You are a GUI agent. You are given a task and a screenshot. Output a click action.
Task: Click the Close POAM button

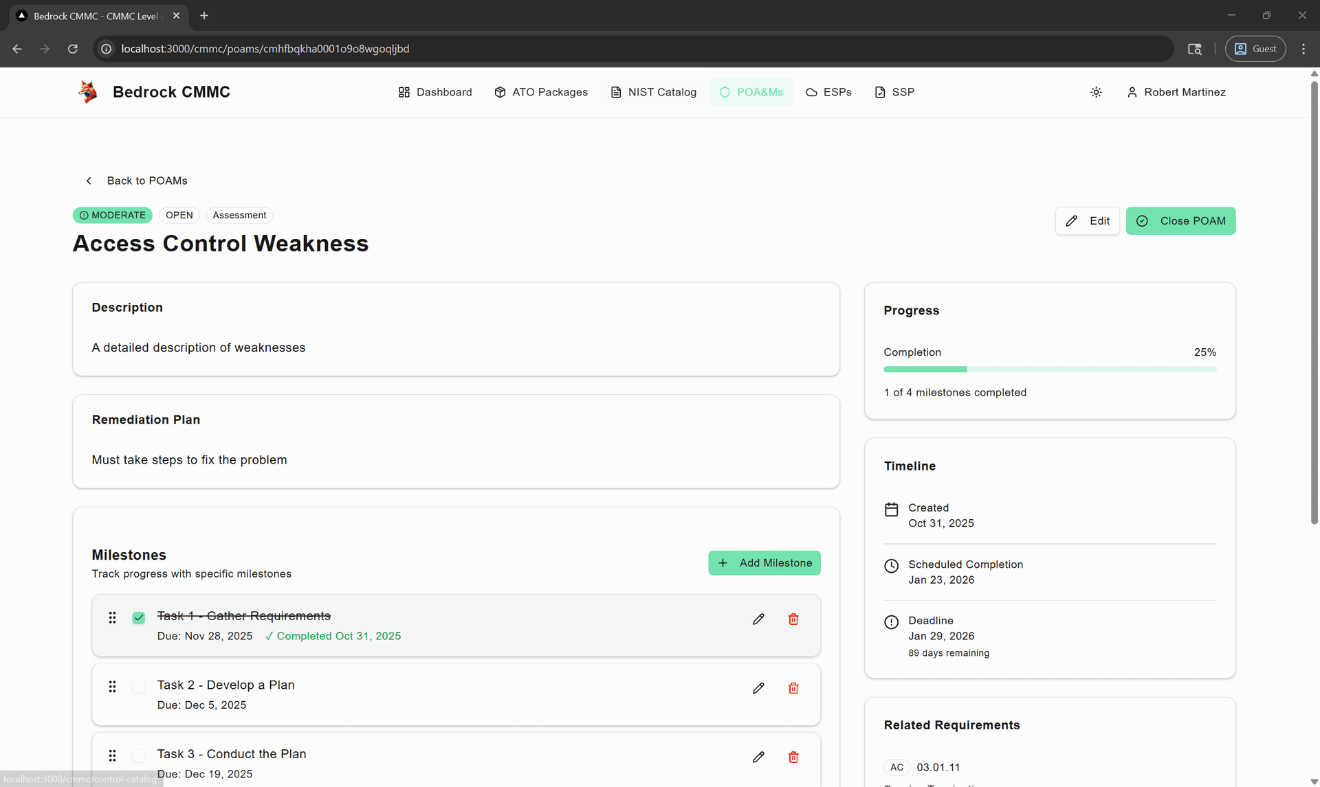pyautogui.click(x=1180, y=221)
